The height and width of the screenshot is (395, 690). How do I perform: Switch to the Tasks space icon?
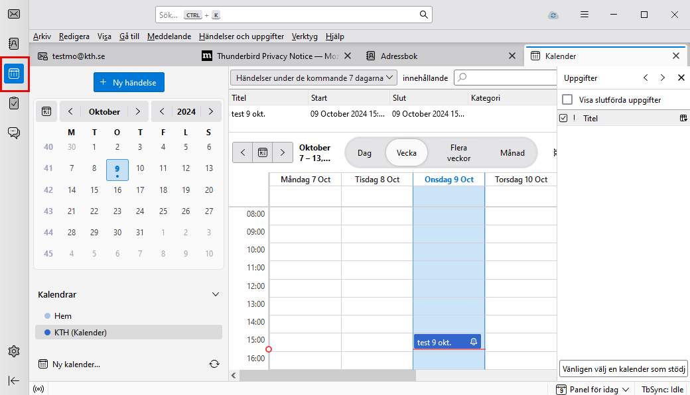coord(14,103)
